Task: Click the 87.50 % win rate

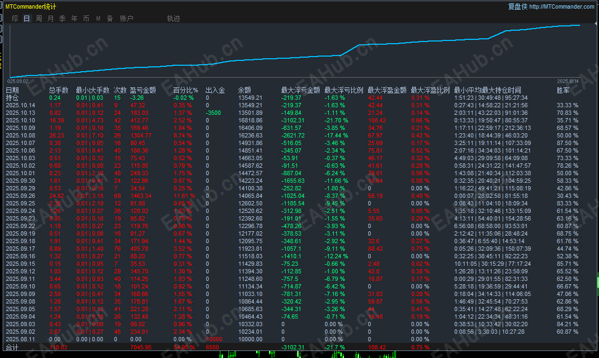Action: [567, 143]
